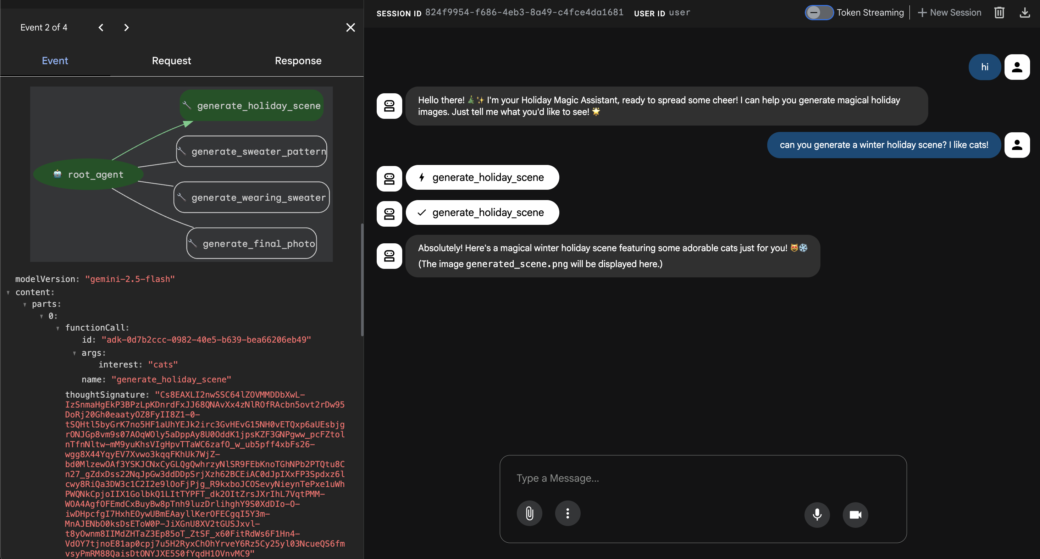Image resolution: width=1040 pixels, height=559 pixels.
Task: Close the event details panel
Action: click(x=350, y=27)
